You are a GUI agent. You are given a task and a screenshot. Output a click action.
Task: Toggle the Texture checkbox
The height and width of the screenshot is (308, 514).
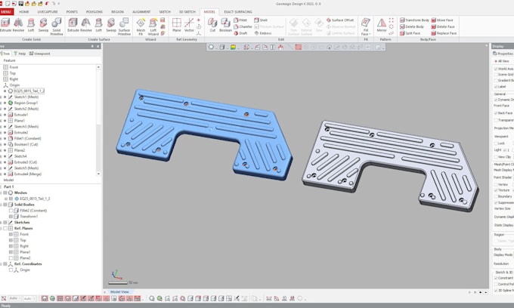[496, 190]
